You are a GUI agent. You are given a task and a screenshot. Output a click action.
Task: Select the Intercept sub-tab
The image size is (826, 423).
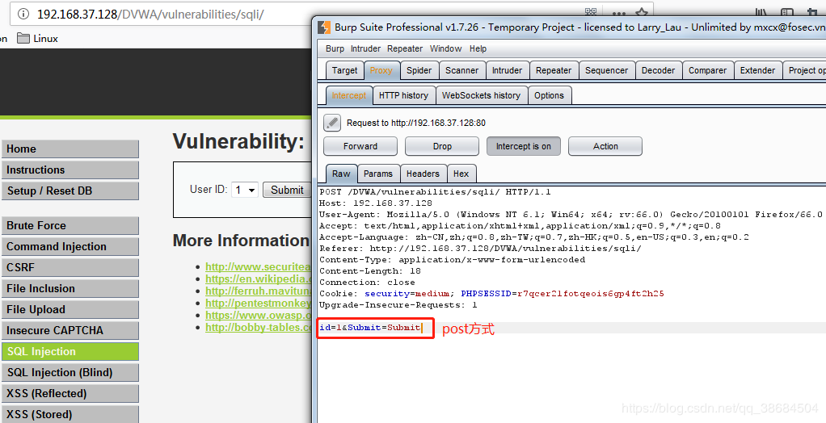(348, 95)
